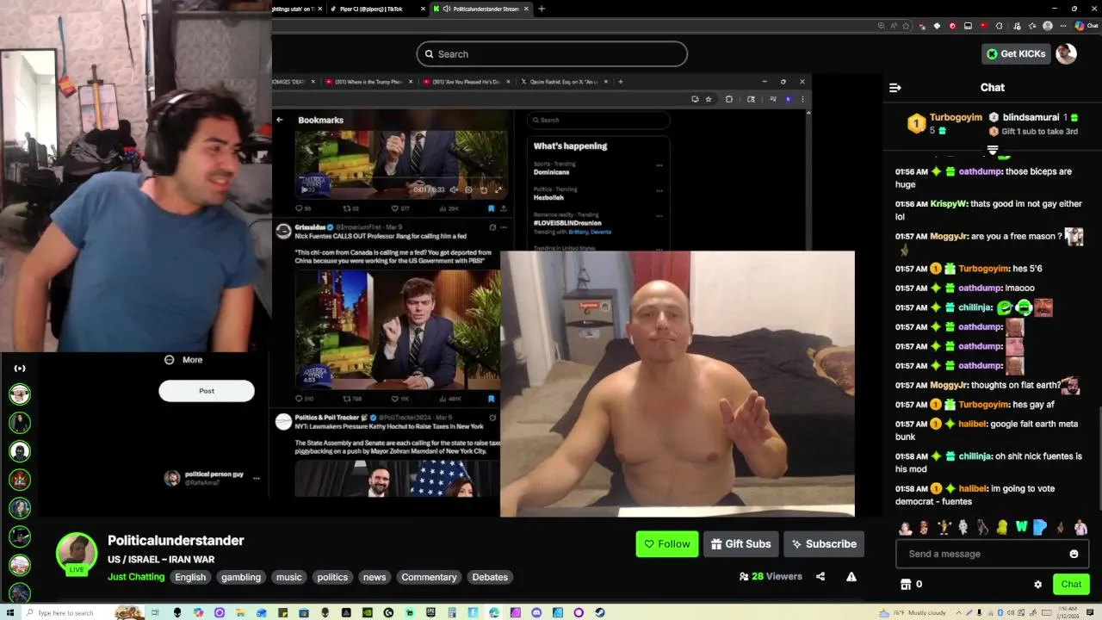Open first followed channel avatar in sidebar
Viewport: 1102px width, 620px height.
(x=20, y=394)
